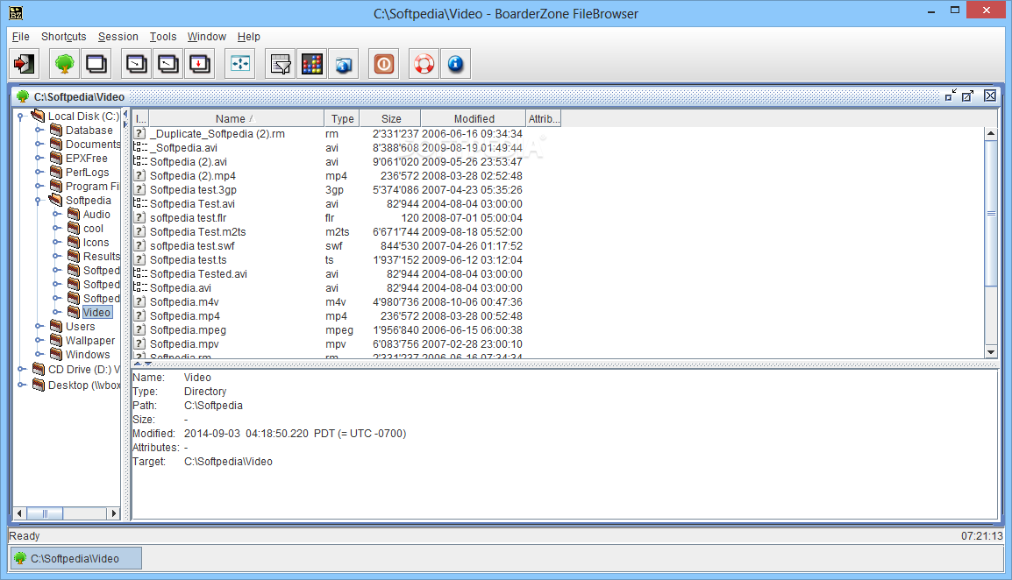Click the tree panel scroll right arrow
The image size is (1012, 580).
[x=114, y=513]
